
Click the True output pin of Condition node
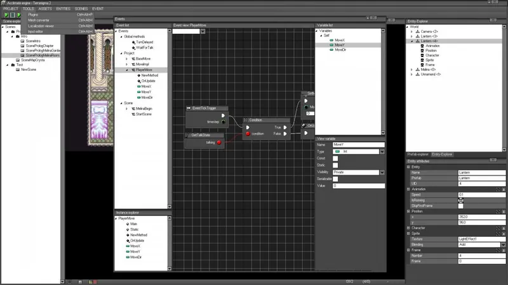tap(285, 127)
